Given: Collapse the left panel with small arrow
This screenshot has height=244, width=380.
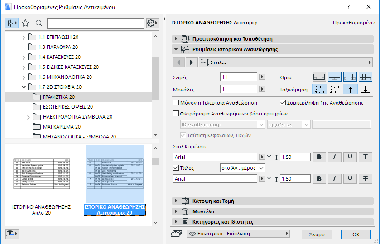Looking at the screenshot, I should tap(164, 19).
